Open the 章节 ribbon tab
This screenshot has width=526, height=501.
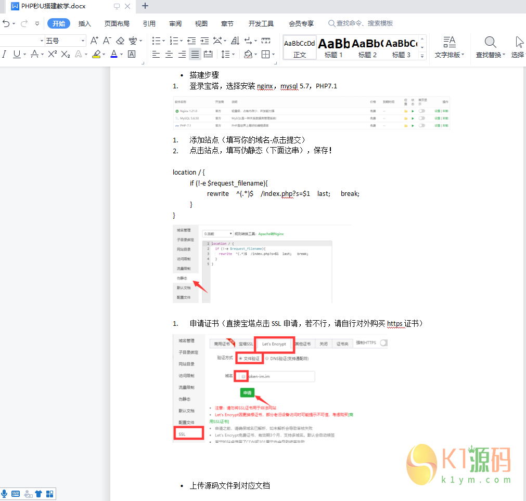click(227, 23)
